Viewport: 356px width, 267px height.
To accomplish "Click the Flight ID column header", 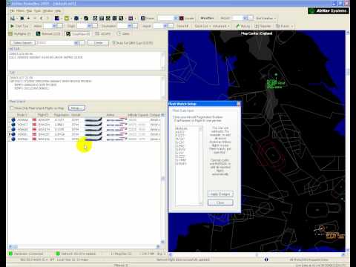I will [43, 115].
